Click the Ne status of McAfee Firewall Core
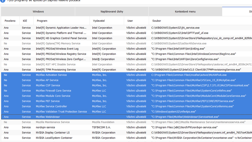252x142 pixels. 5,91
